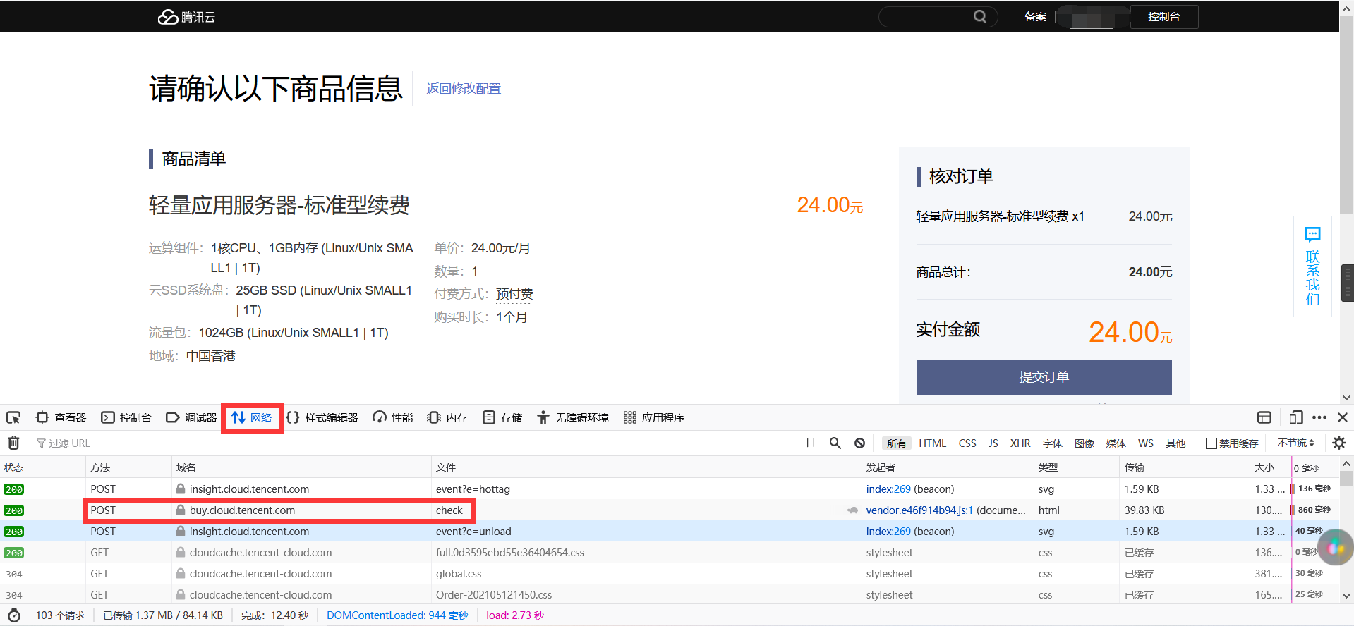Open the index:269 initiator link for hottag

tap(888, 489)
